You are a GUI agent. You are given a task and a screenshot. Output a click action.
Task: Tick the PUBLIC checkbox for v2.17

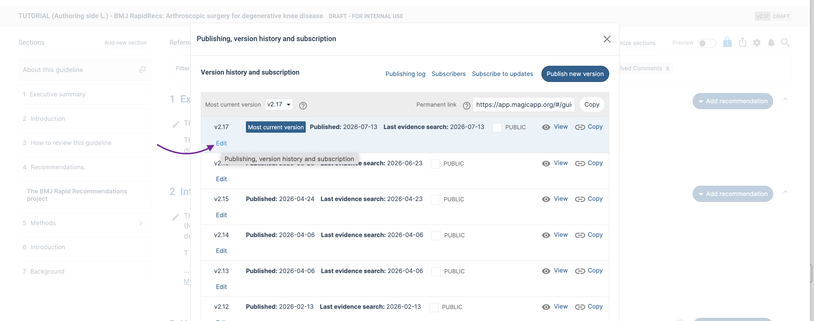(497, 128)
